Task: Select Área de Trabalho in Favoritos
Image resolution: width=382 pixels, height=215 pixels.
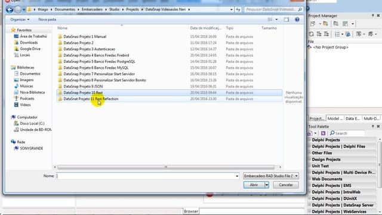Action: (33, 36)
